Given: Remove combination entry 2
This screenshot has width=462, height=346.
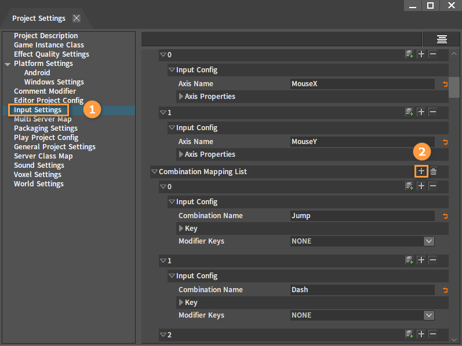Looking at the screenshot, I should click(x=433, y=334).
